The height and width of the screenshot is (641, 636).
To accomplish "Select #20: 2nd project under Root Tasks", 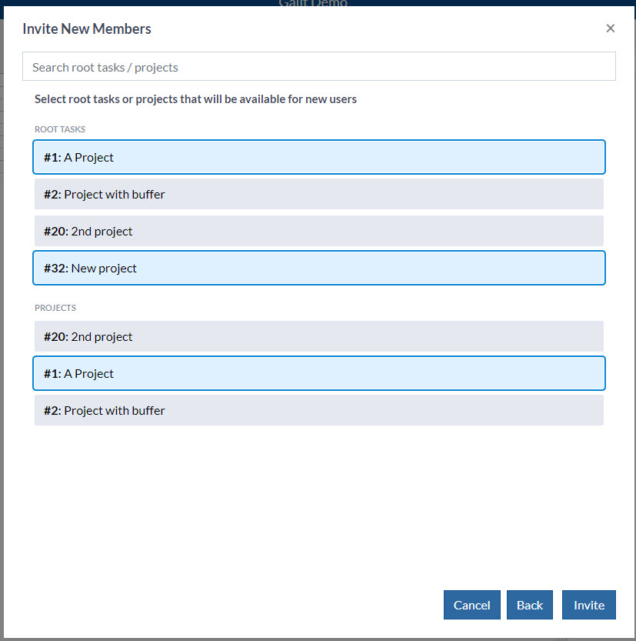I will pyautogui.click(x=319, y=231).
